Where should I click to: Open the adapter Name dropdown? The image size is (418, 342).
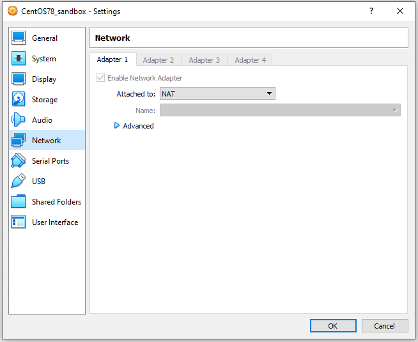280,111
